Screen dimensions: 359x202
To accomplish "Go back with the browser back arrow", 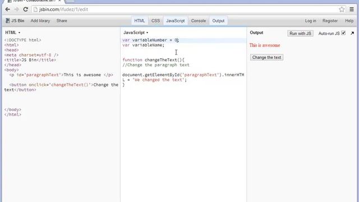I will pos(7,10).
